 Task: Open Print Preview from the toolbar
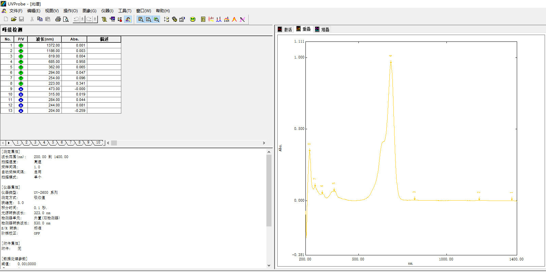[66, 19]
